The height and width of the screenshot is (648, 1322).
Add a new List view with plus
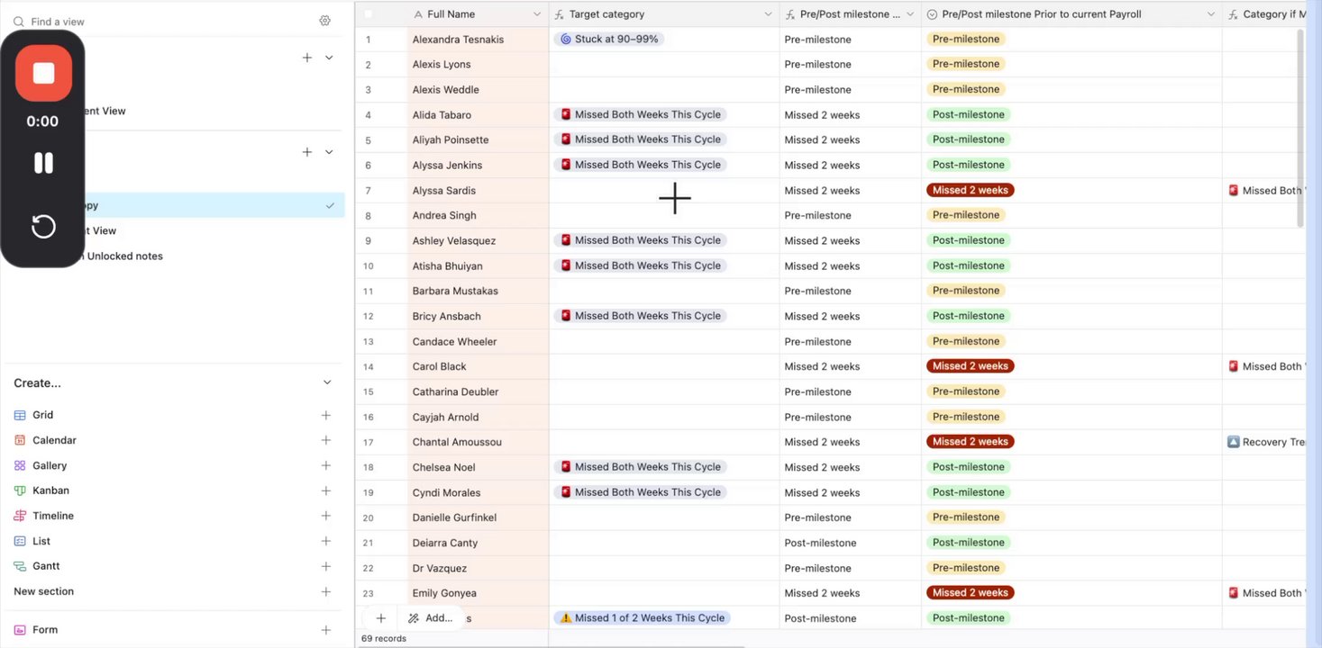[x=326, y=541]
